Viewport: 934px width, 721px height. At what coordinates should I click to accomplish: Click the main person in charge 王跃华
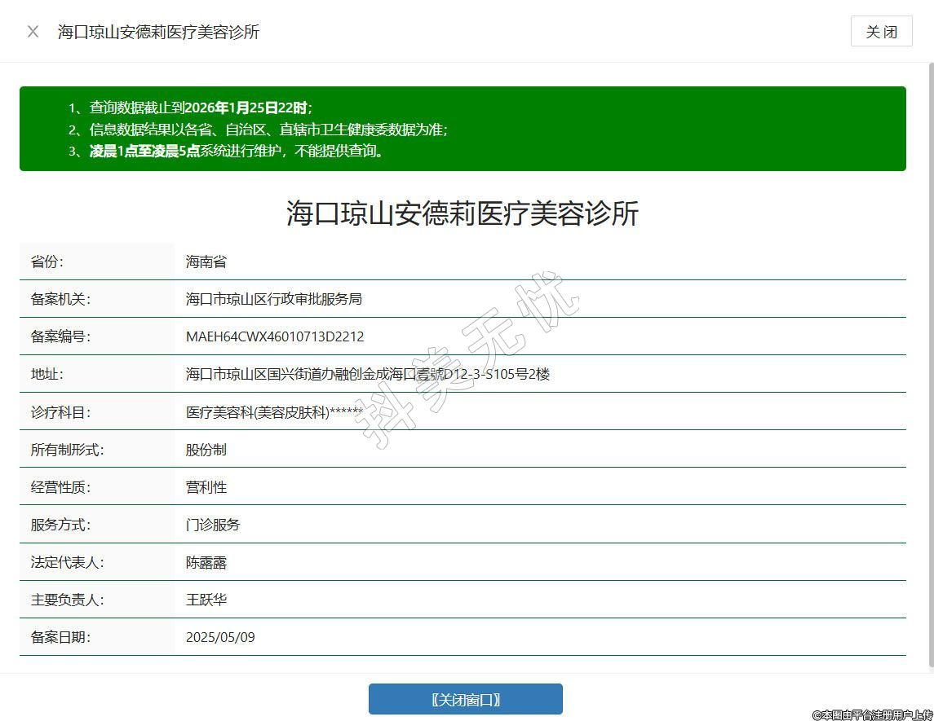point(206,600)
